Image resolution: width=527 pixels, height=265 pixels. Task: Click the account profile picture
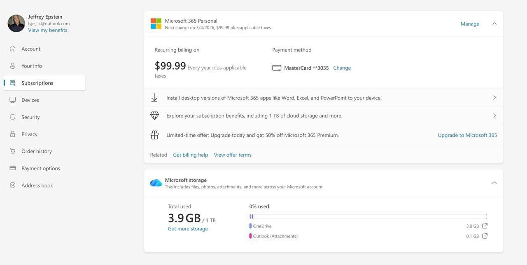(x=16, y=23)
